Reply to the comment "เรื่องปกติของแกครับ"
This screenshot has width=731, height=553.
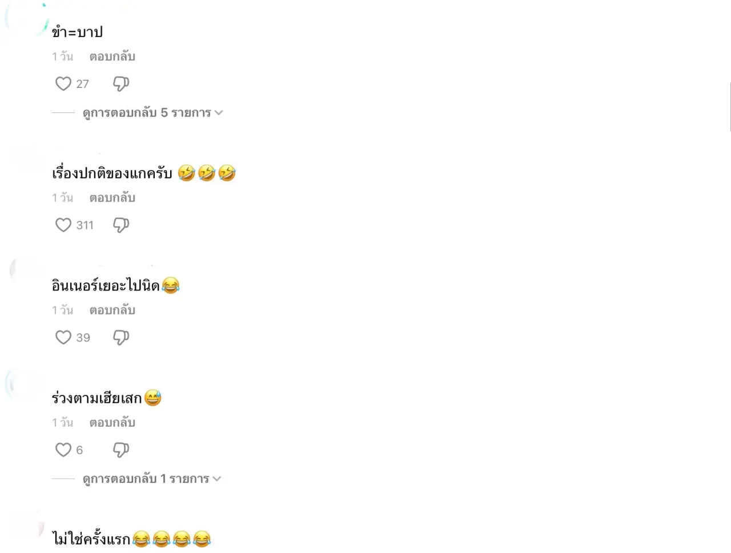(x=113, y=197)
